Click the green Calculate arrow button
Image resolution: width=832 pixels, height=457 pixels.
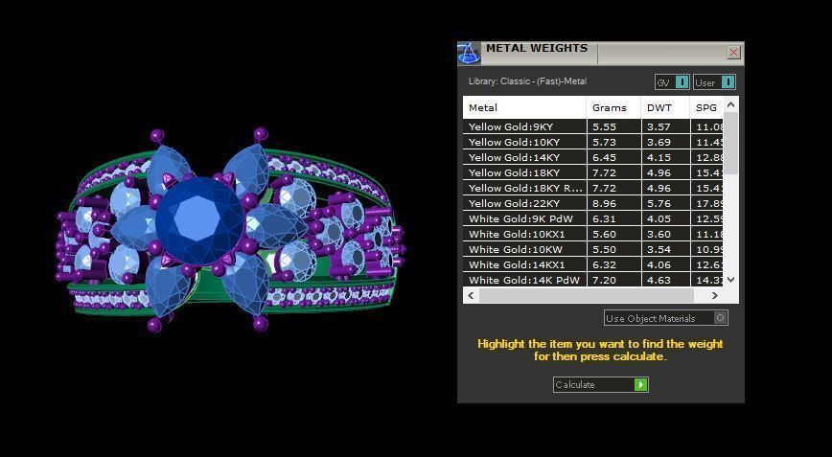coord(641,385)
